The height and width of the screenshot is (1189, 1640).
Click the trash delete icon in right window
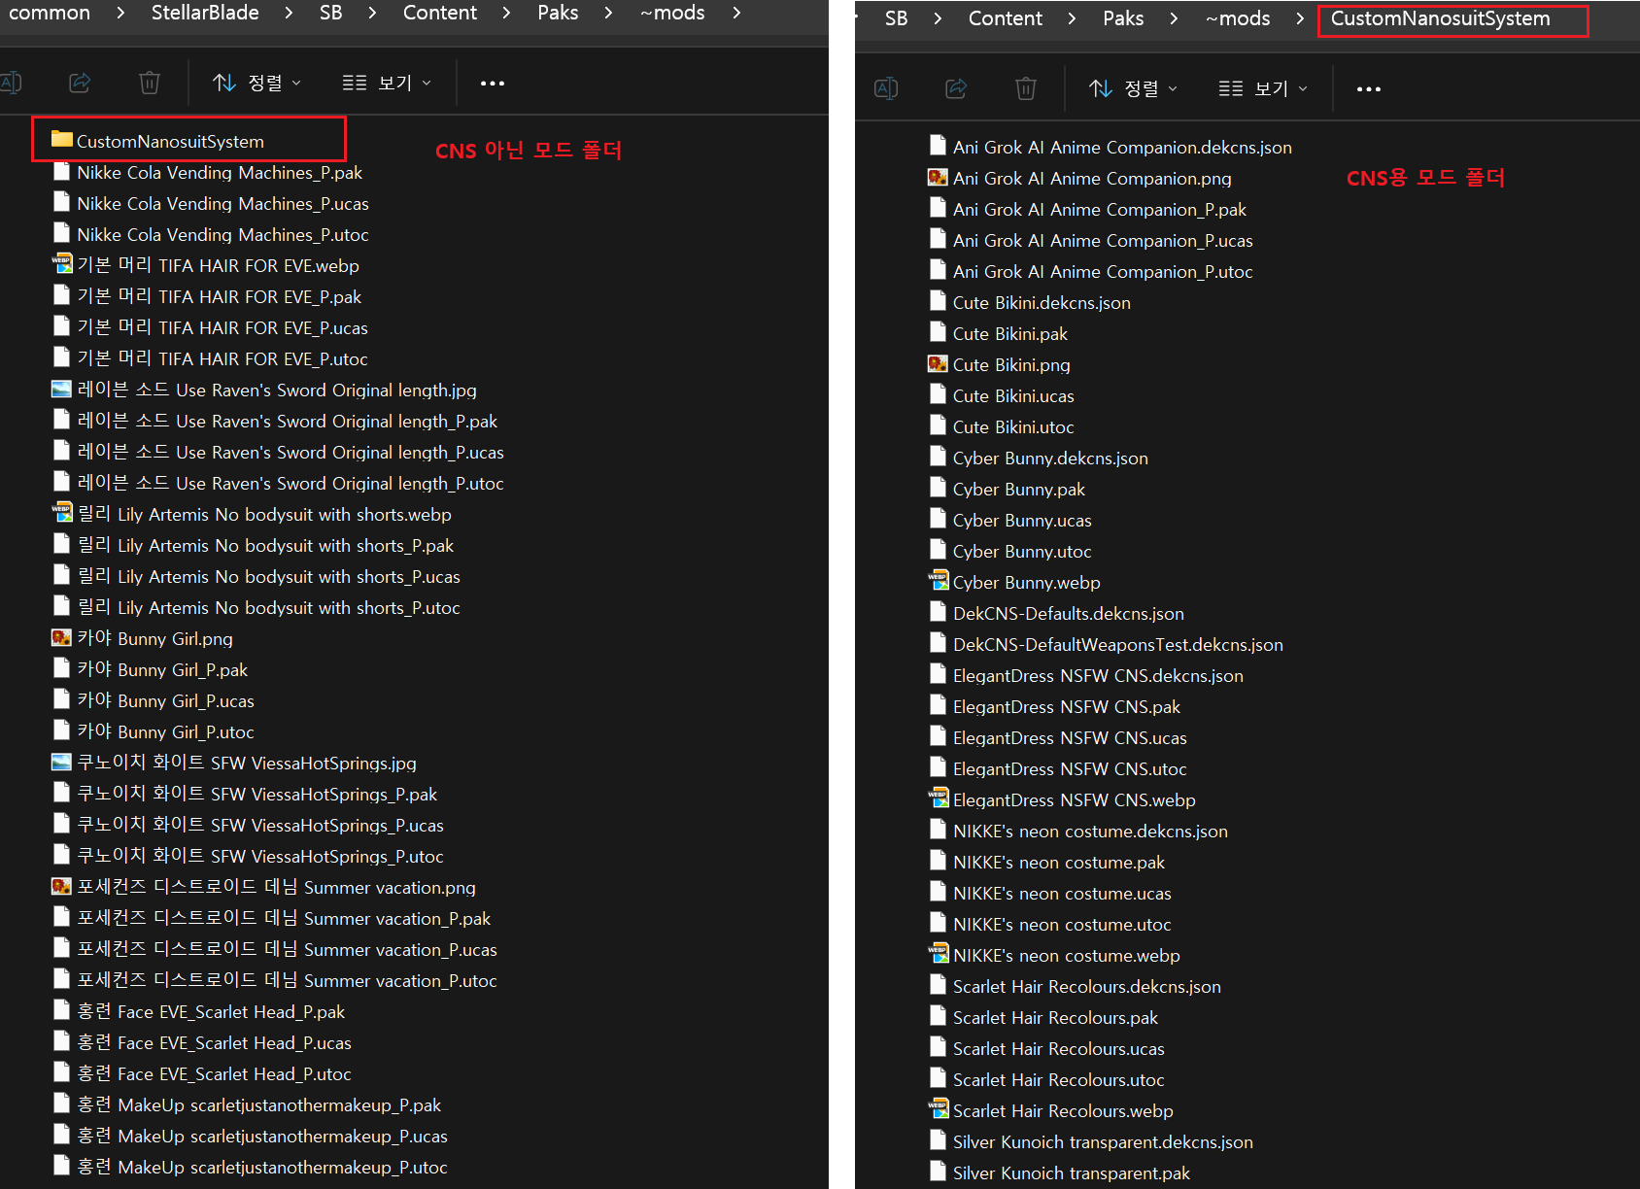click(x=1026, y=88)
